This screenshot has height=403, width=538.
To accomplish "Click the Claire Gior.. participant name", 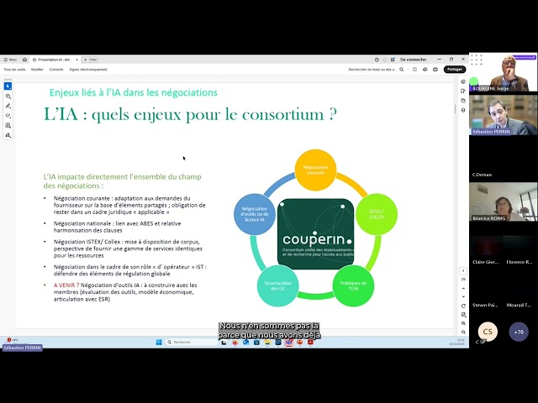I will point(486,262).
